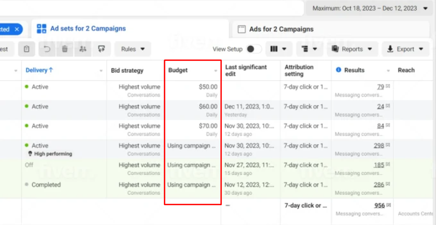Image resolution: width=436 pixels, height=225 pixels.
Task: Click the undo arrow icon
Action: click(47, 49)
